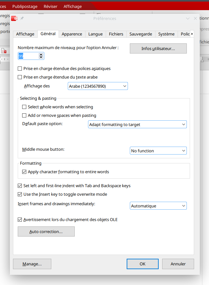209x285 pixels.
Task: Expand the 'Middle mouse button' dropdown
Action: (158, 151)
